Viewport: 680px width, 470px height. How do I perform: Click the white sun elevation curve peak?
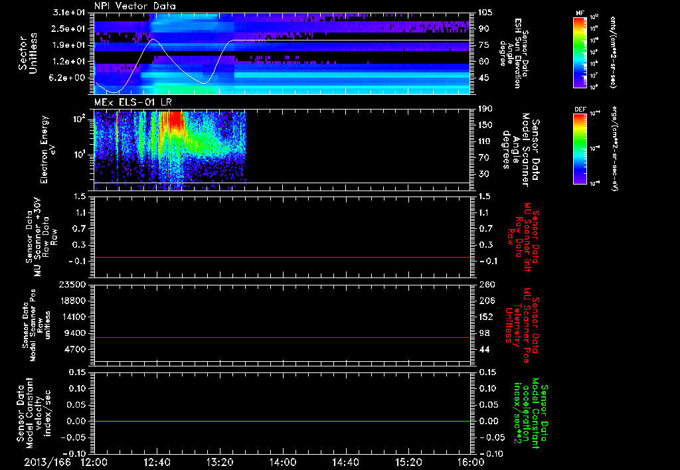point(153,39)
